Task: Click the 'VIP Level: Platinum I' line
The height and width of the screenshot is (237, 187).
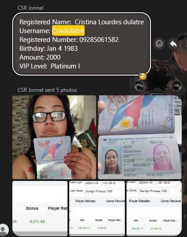Action: coord(50,66)
